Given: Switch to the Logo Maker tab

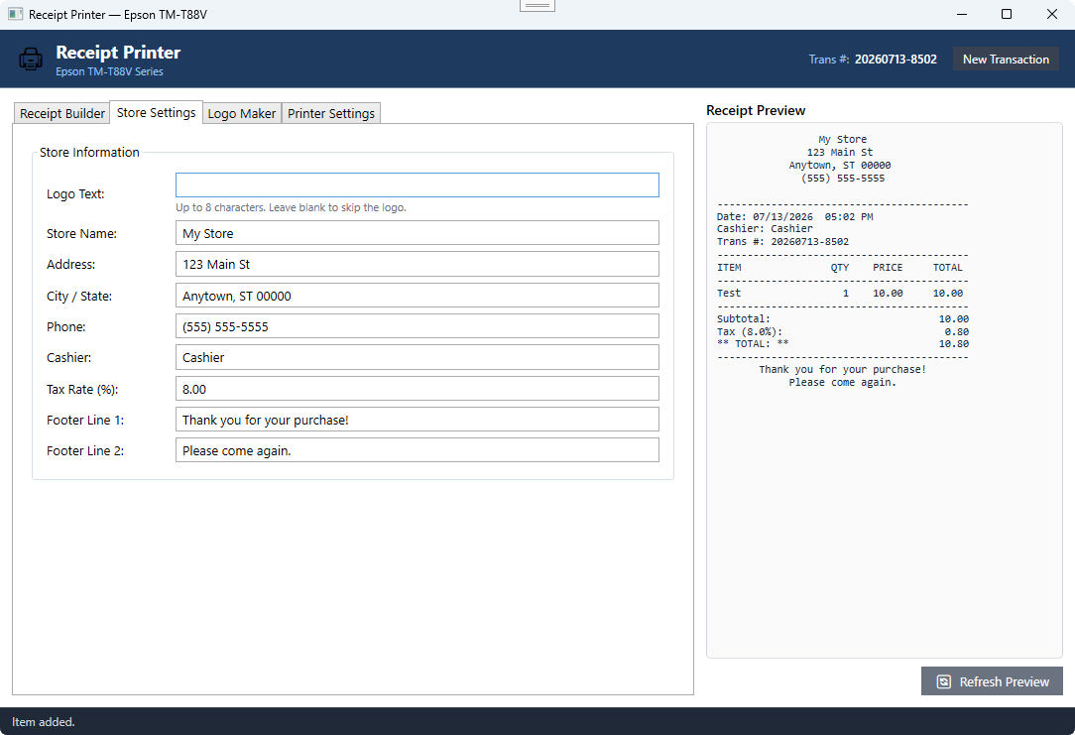Looking at the screenshot, I should click(241, 113).
